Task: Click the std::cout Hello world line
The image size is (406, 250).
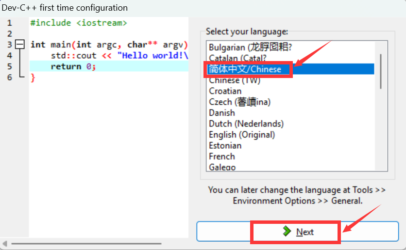Action: 119,55
